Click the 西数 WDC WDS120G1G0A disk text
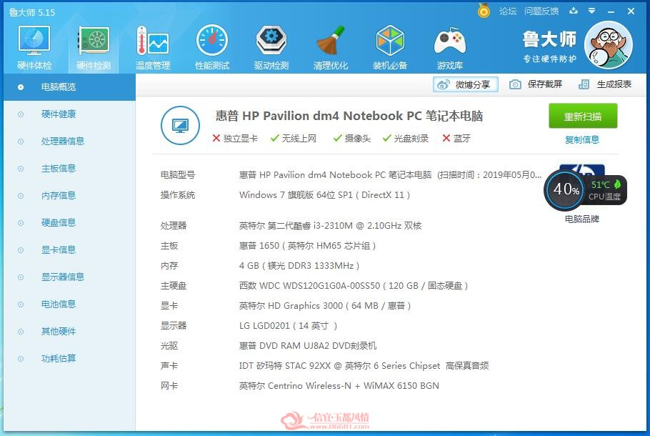Viewport: 650px width, 436px height. coord(354,286)
